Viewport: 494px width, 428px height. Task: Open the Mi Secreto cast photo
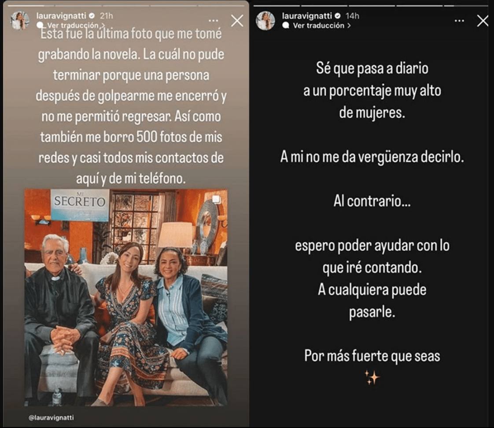coord(126,298)
